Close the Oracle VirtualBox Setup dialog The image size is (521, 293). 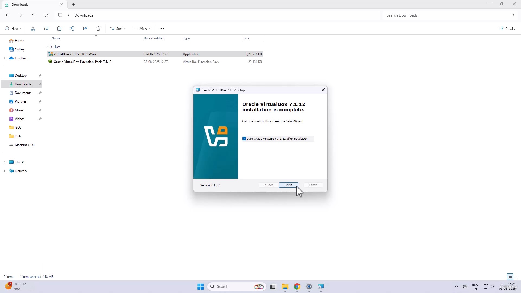(323, 90)
